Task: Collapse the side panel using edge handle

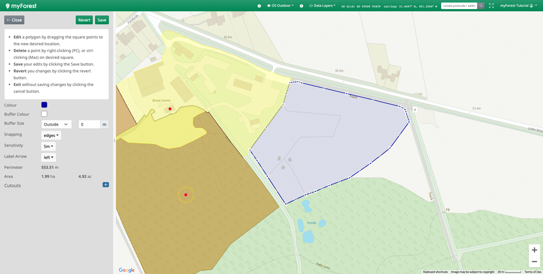Action: pos(115,140)
